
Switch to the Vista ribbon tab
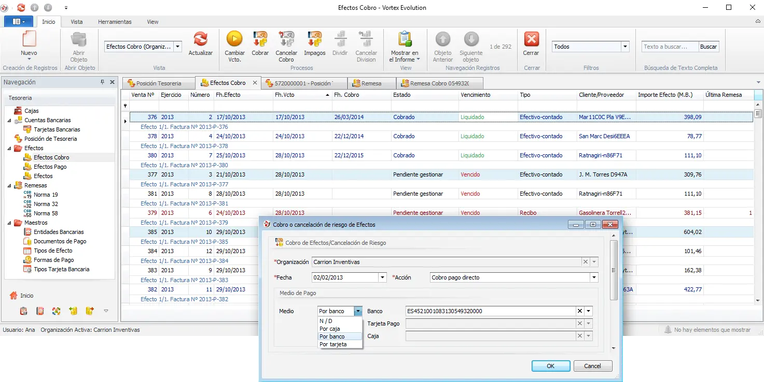tap(77, 22)
